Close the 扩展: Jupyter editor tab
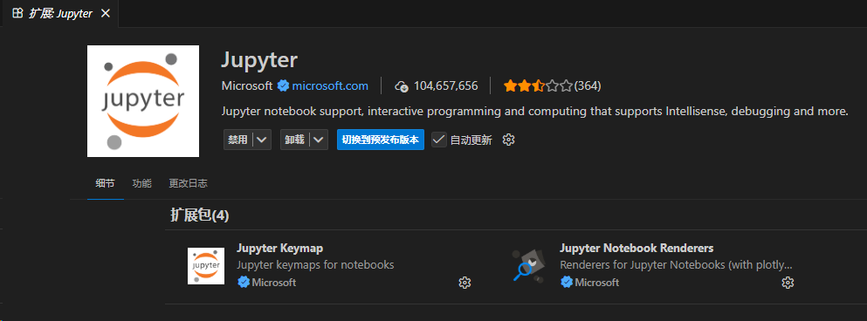 tap(106, 13)
